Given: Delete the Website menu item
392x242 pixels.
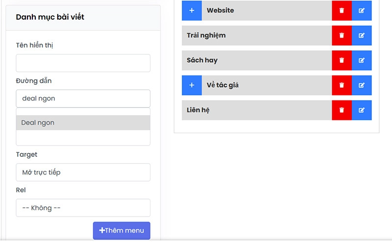Looking at the screenshot, I should pyautogui.click(x=342, y=10).
